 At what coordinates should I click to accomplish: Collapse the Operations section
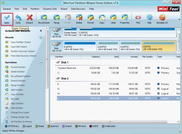[41, 62]
